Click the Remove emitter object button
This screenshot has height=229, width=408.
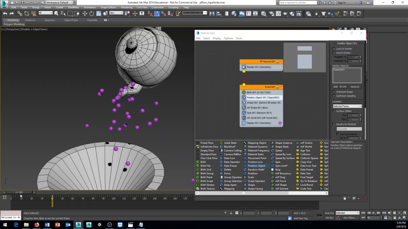click(x=355, y=87)
